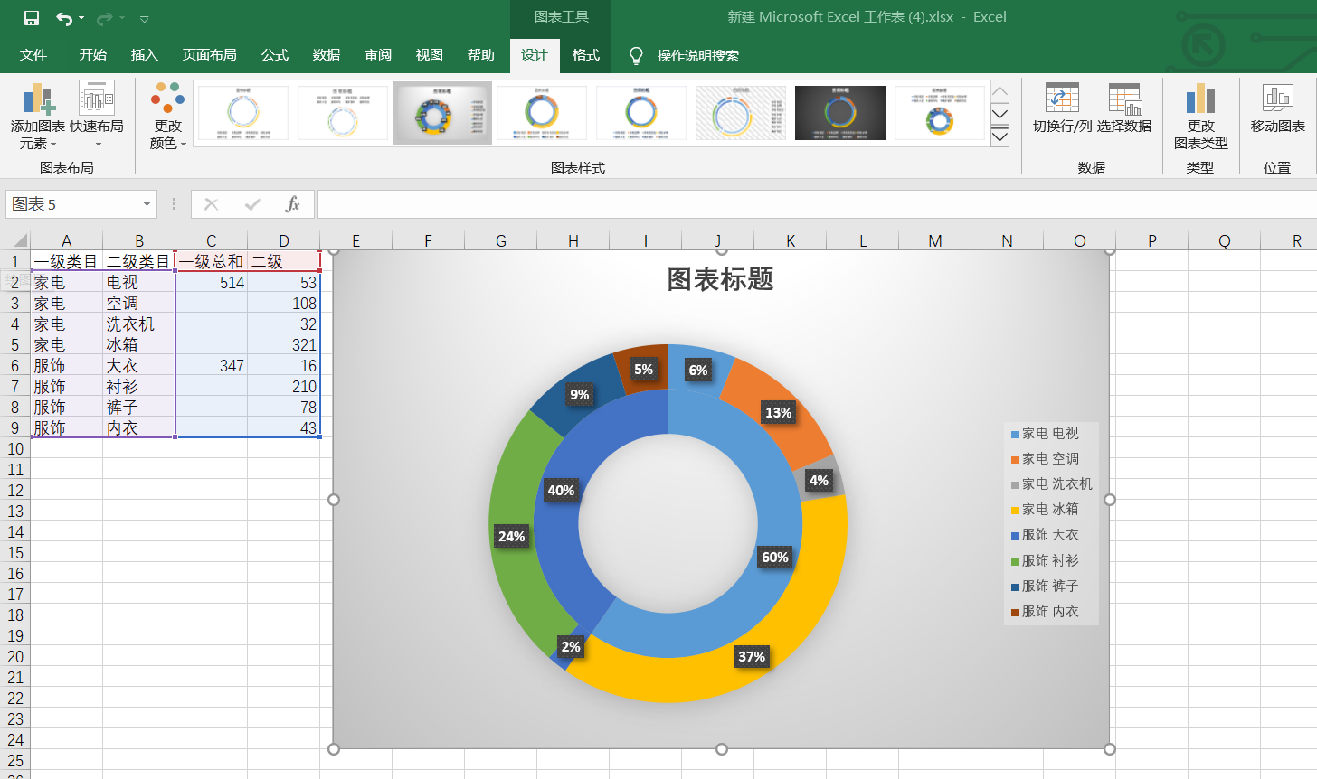Click the chart title 图表标题

pyautogui.click(x=721, y=279)
